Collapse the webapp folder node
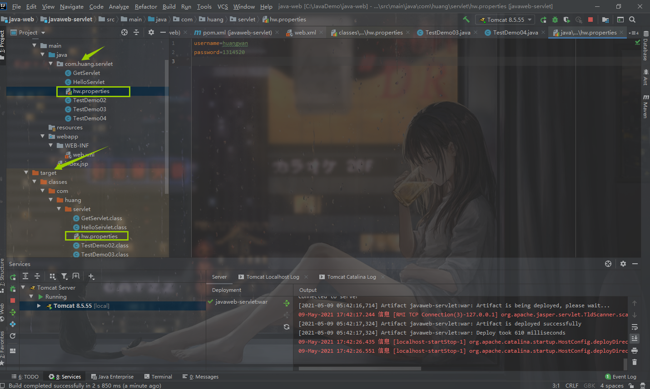Image resolution: width=650 pixels, height=389 pixels. click(x=42, y=136)
